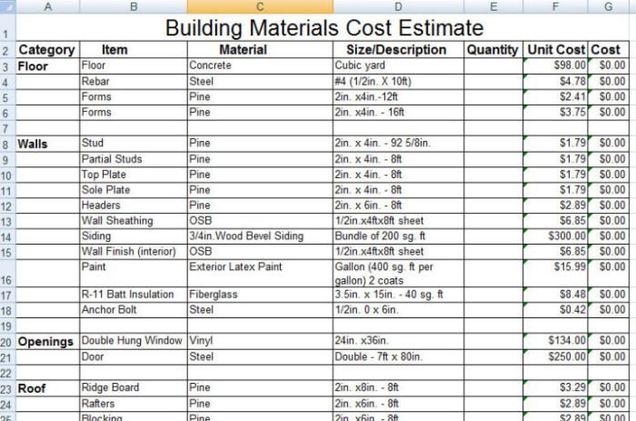
Task: Click the $98.00 unit cost cell
Action: click(x=555, y=65)
